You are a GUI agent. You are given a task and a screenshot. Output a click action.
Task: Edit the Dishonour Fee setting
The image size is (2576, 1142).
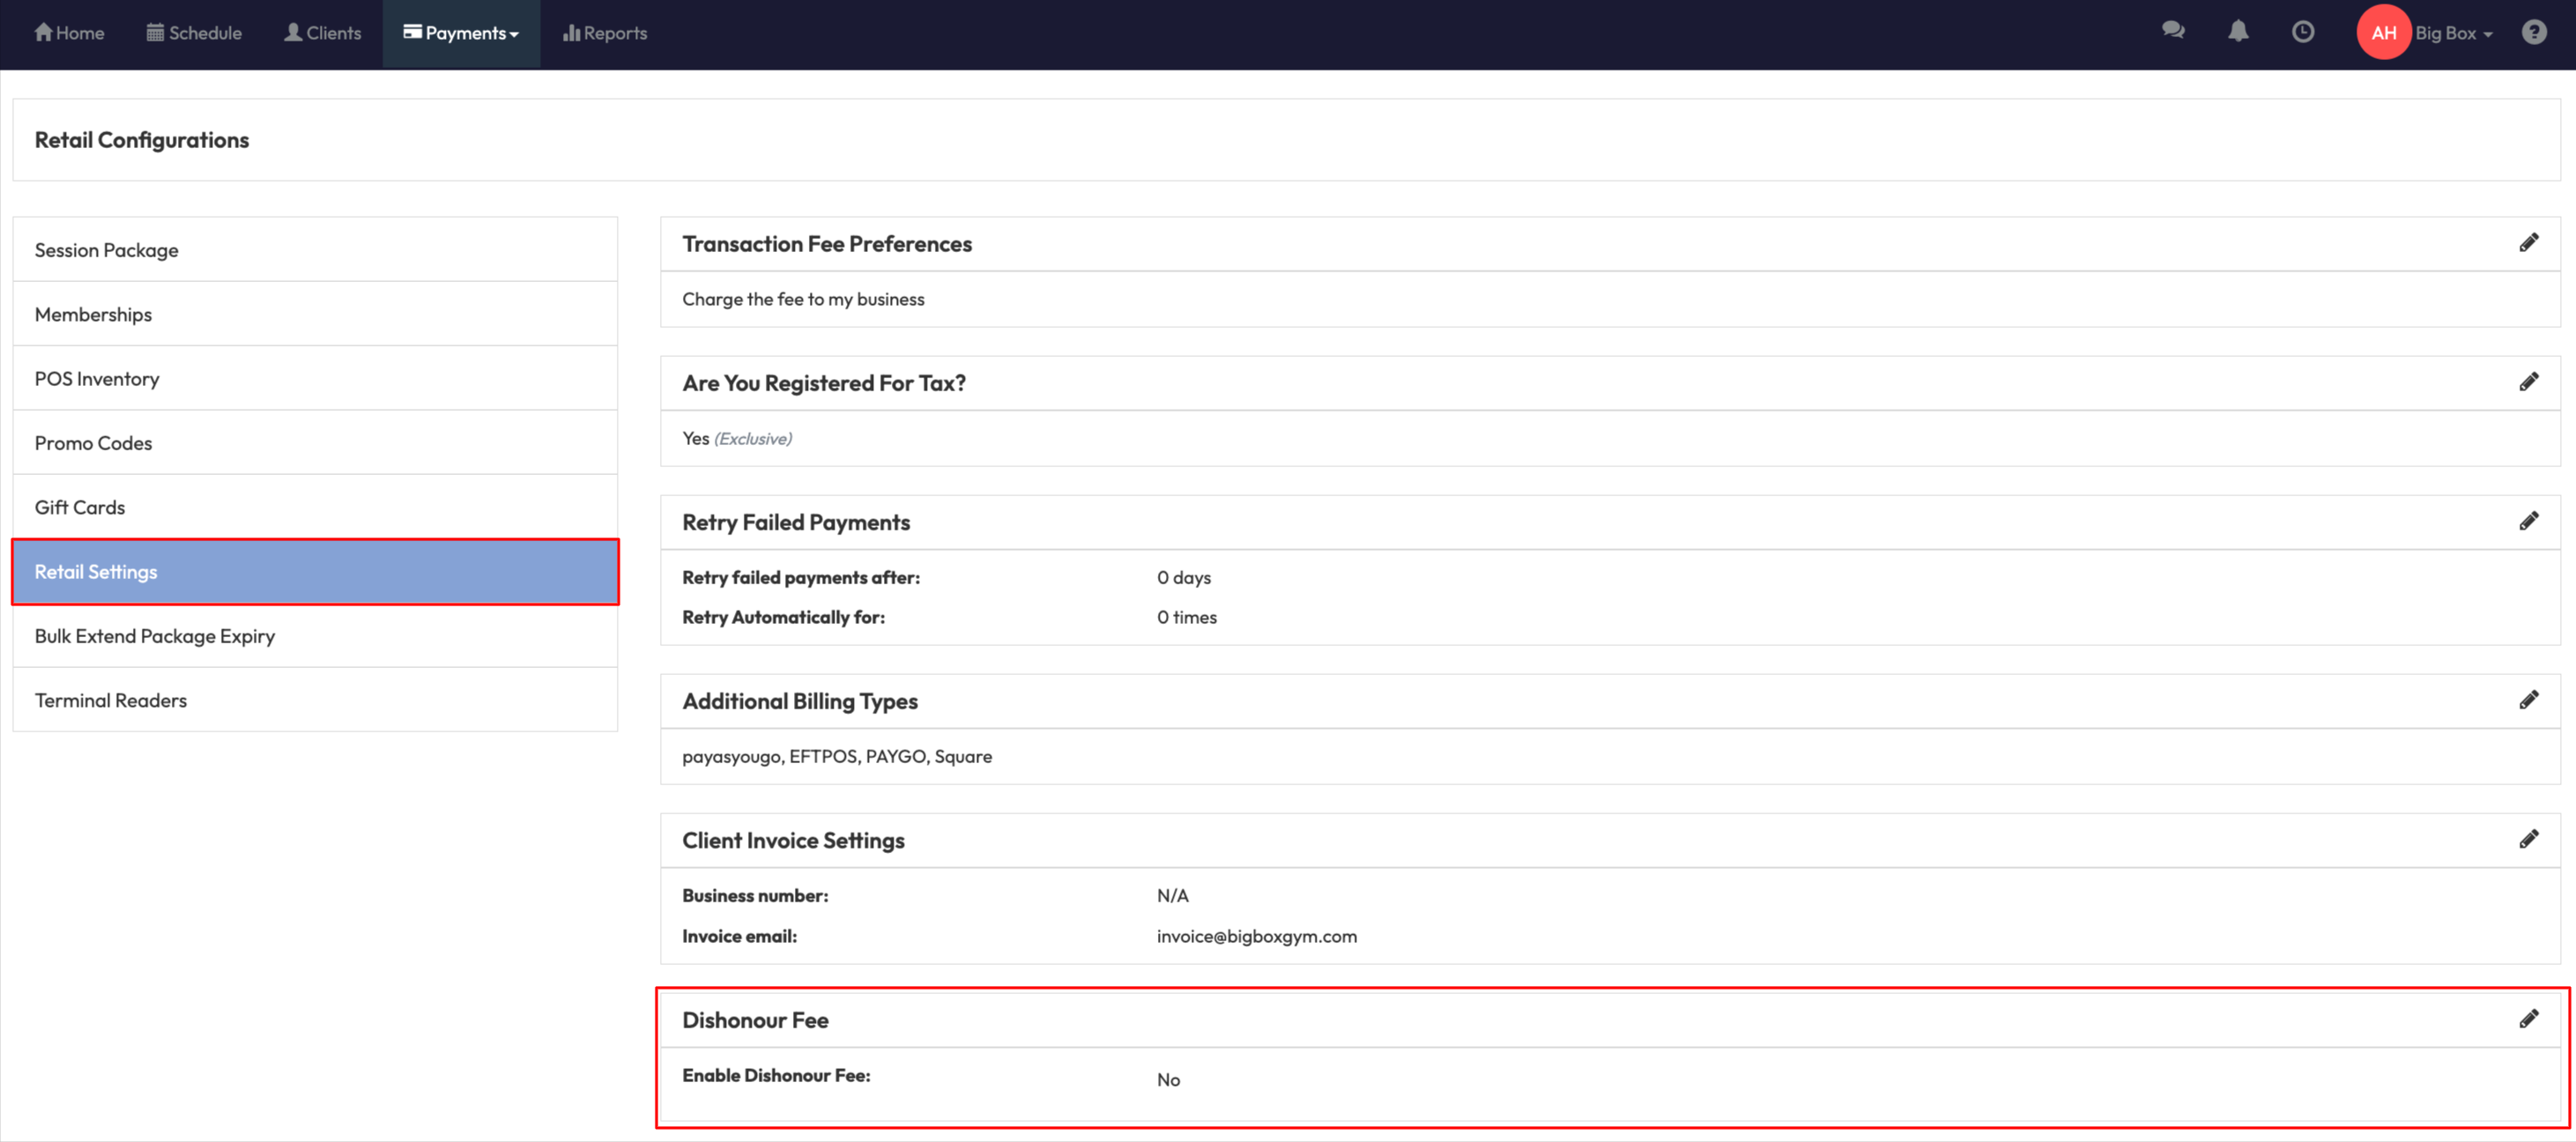[2528, 1019]
